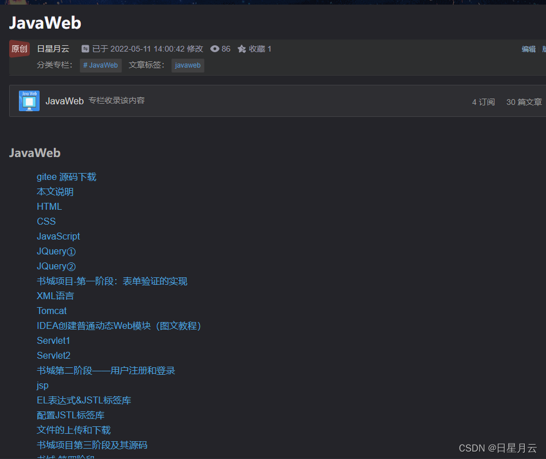Open the JQuery① article link
The width and height of the screenshot is (546, 459).
pyautogui.click(x=56, y=252)
